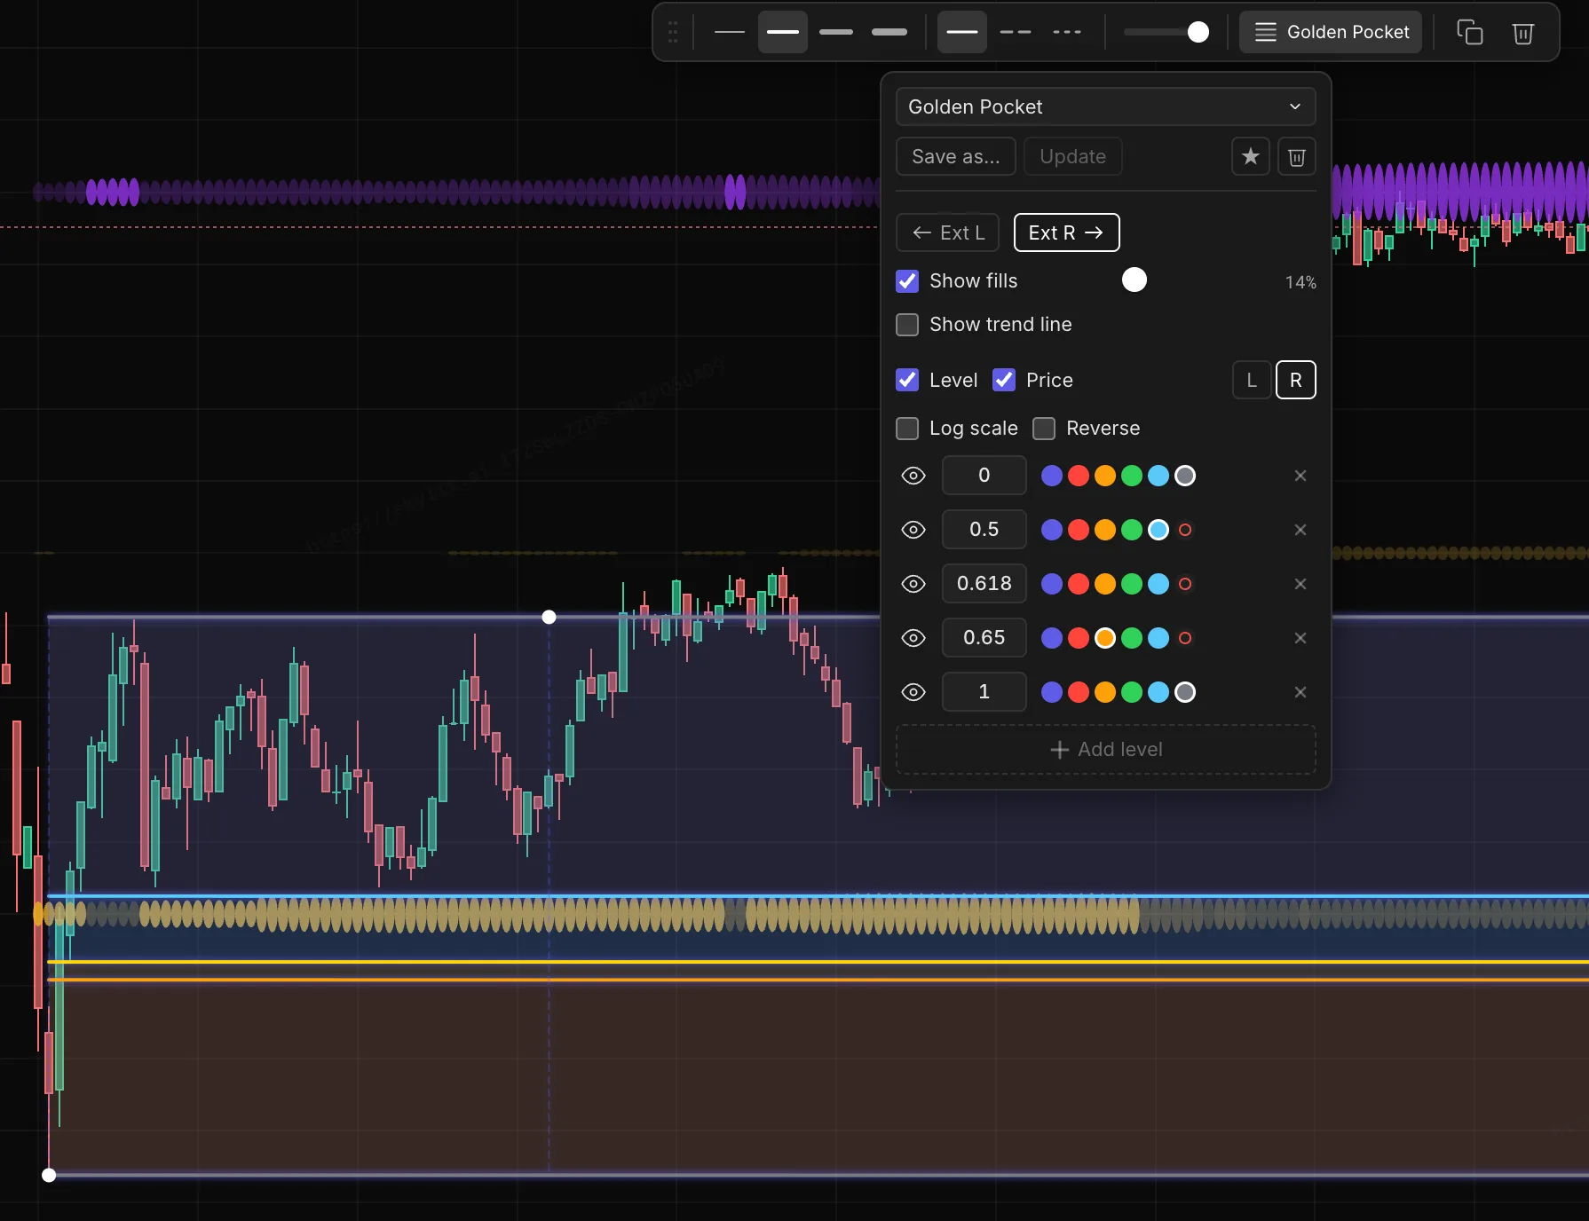Remove the 0.618 level

point(1300,584)
